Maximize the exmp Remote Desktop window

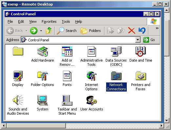[x=160, y=4]
